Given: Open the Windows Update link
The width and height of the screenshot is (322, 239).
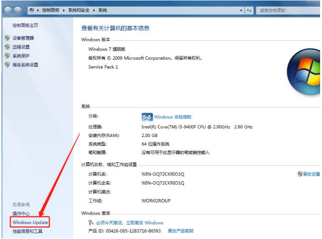Looking at the screenshot, I should pos(30,223).
